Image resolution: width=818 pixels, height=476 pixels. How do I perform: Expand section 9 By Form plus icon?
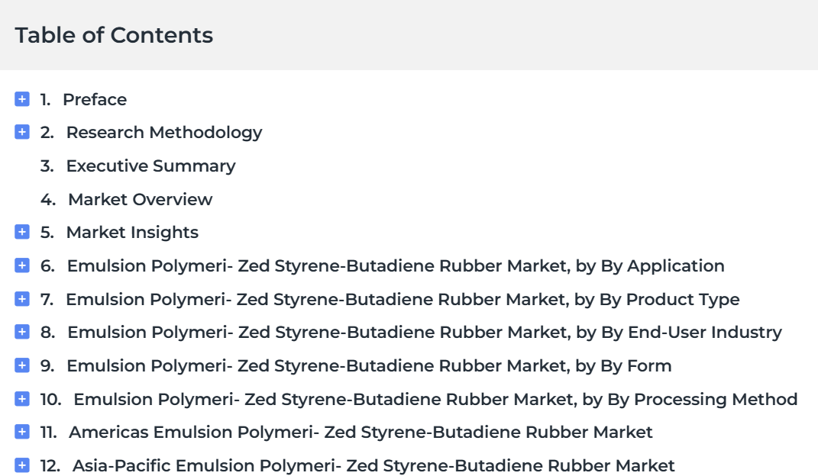pos(22,365)
